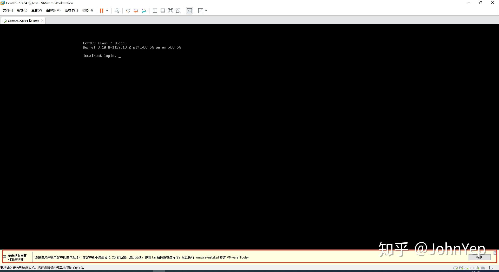Open the 虚拟机(M) menu

(x=53, y=10)
